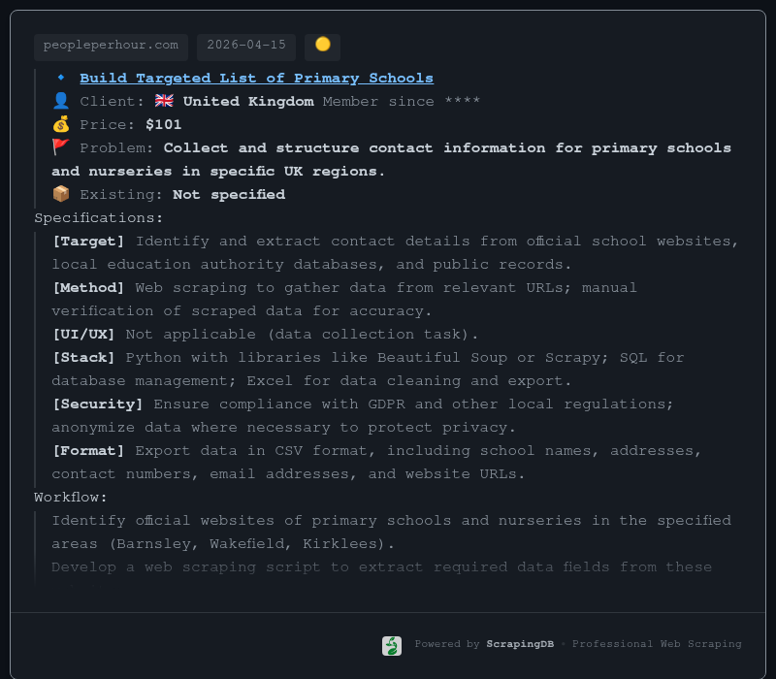Screen dimensions: 776x679
Task: Click the client person icon
Action: coord(61,101)
